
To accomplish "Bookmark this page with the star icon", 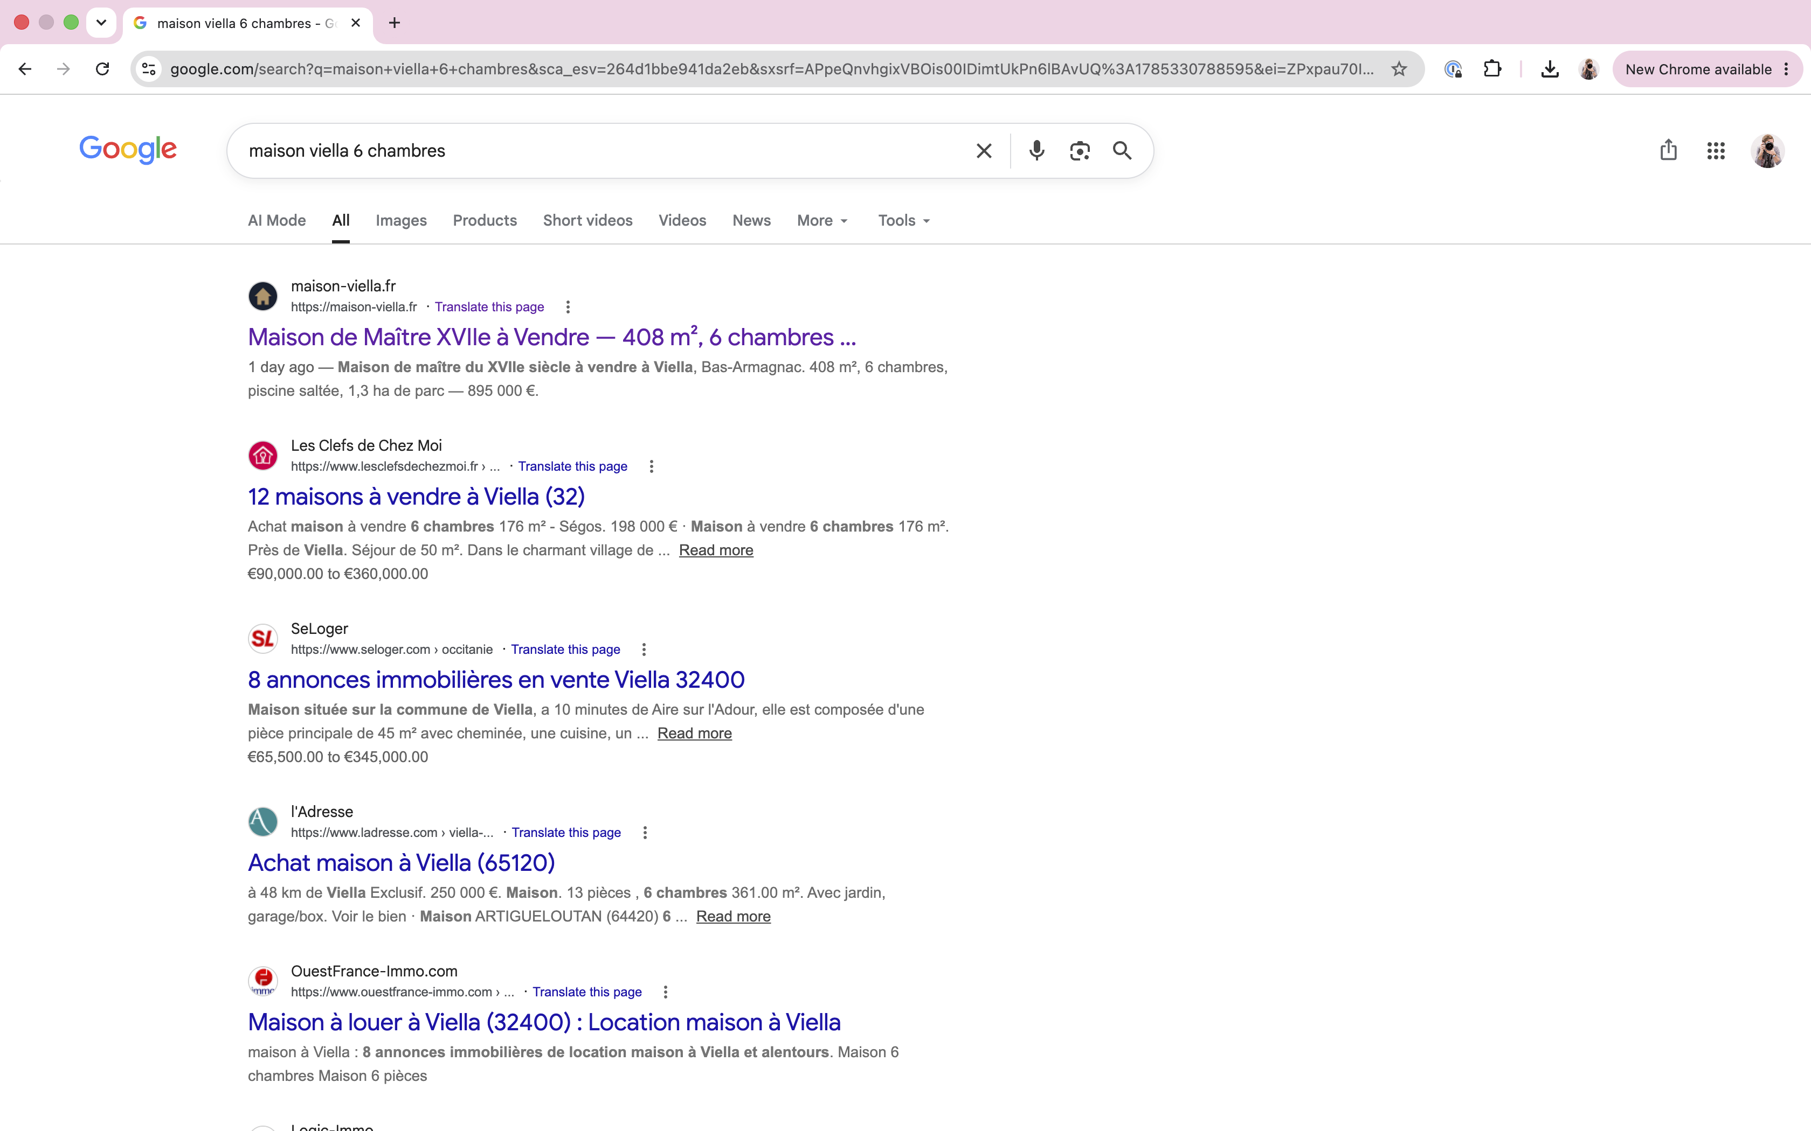I will pos(1399,69).
